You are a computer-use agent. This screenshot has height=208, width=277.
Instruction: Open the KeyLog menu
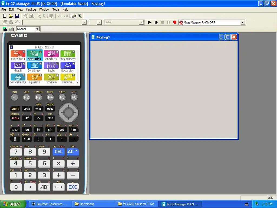tap(31, 9)
